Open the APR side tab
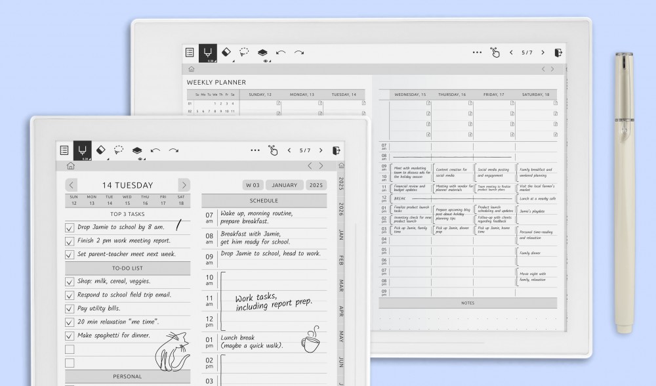Screen dimensions: 656x386 click(341, 311)
